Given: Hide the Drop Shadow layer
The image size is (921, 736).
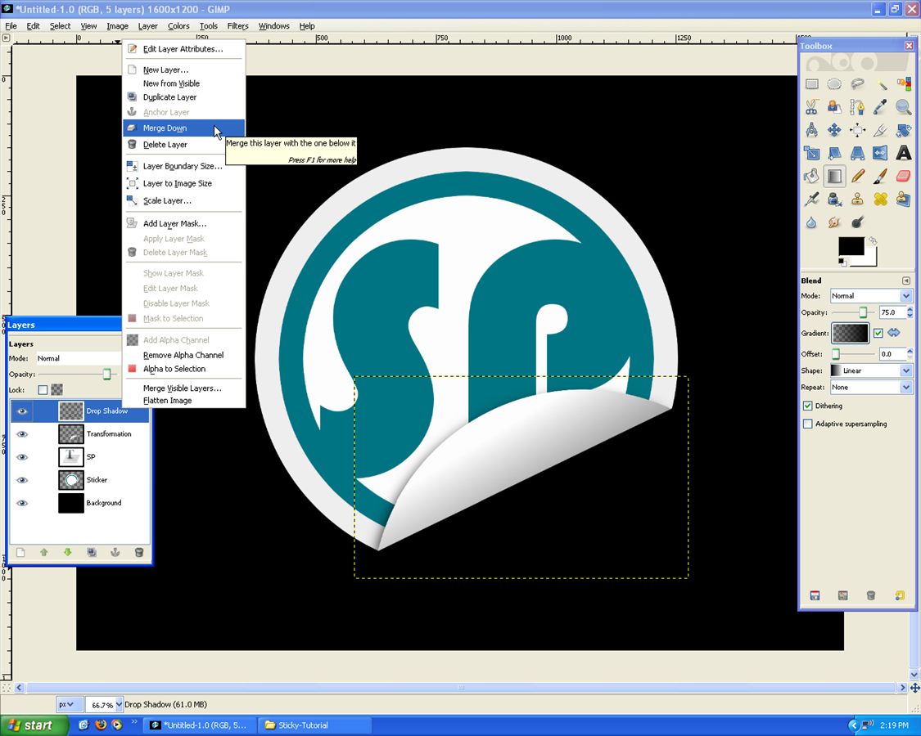Looking at the screenshot, I should [22, 411].
